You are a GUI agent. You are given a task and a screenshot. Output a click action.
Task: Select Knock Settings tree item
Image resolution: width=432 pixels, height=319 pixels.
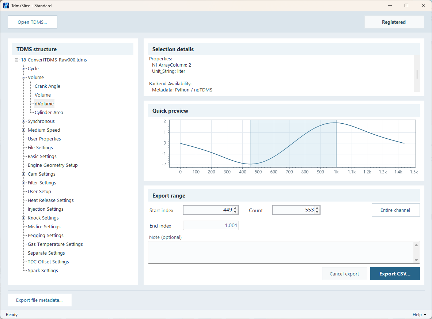[x=43, y=218]
